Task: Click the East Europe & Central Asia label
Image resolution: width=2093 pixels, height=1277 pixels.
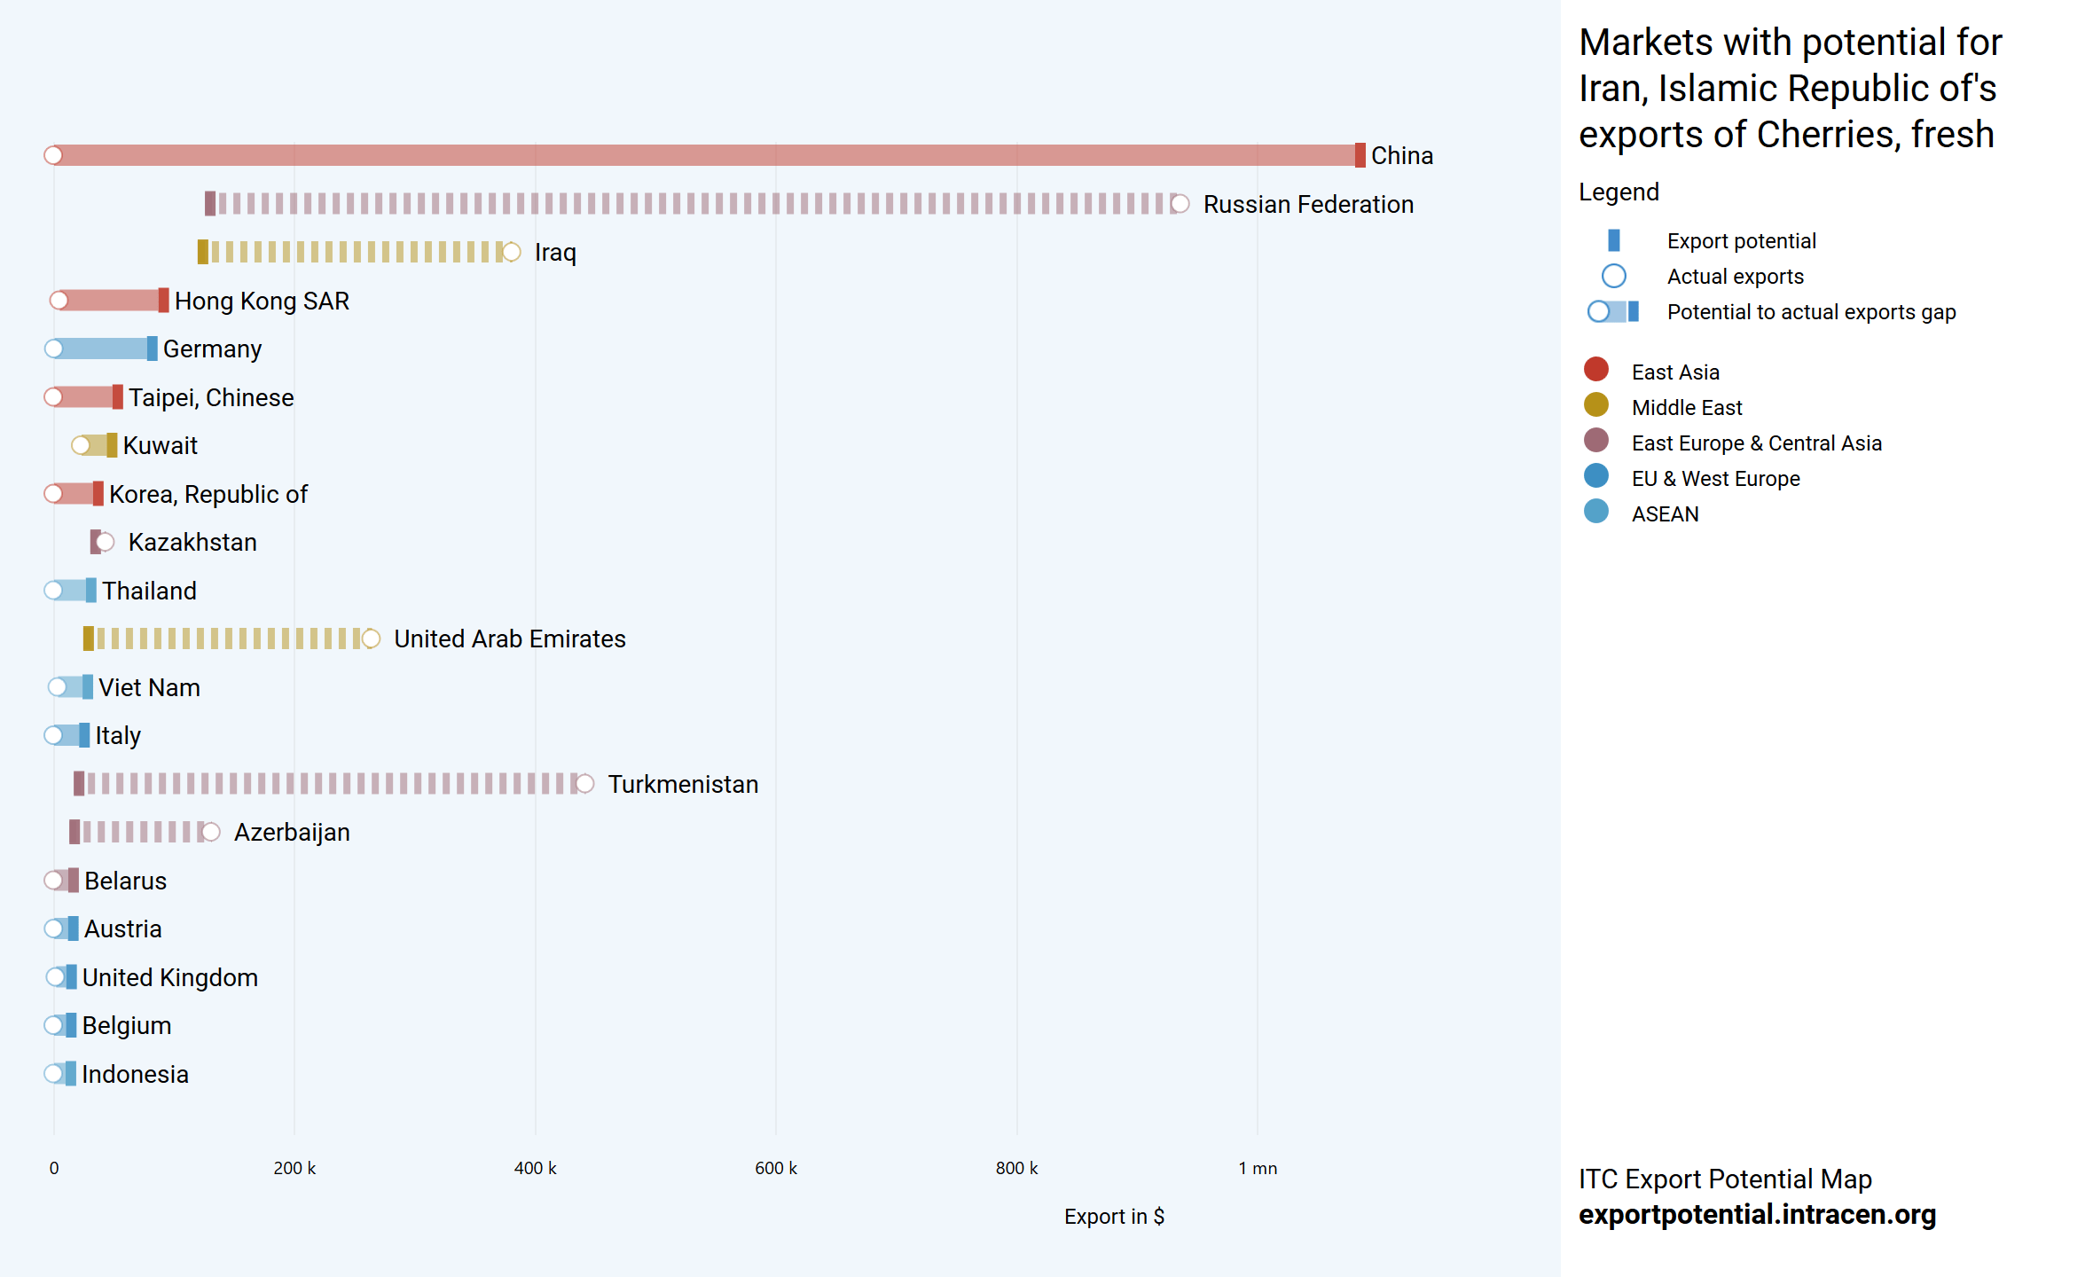Action: (1756, 443)
